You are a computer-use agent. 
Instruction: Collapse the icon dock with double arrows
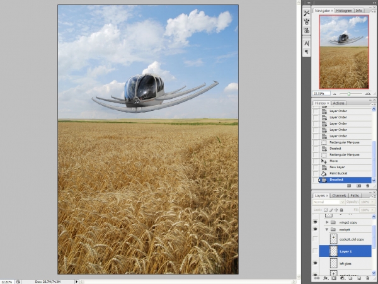point(309,3)
